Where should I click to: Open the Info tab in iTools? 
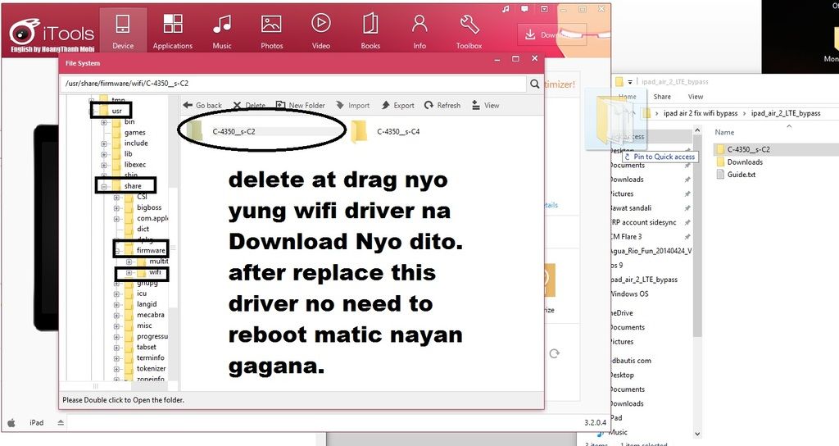tap(419, 30)
